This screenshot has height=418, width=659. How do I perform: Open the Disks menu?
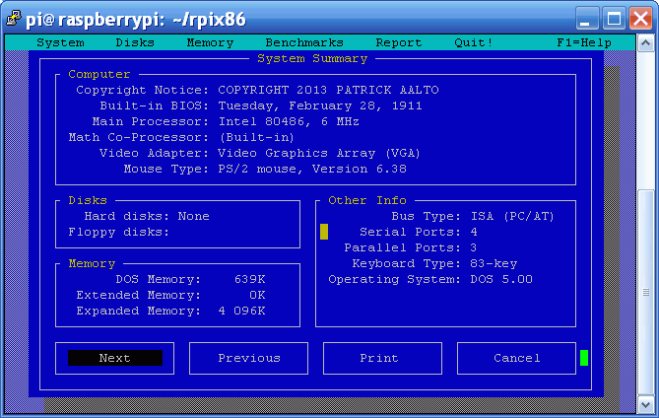coord(135,42)
